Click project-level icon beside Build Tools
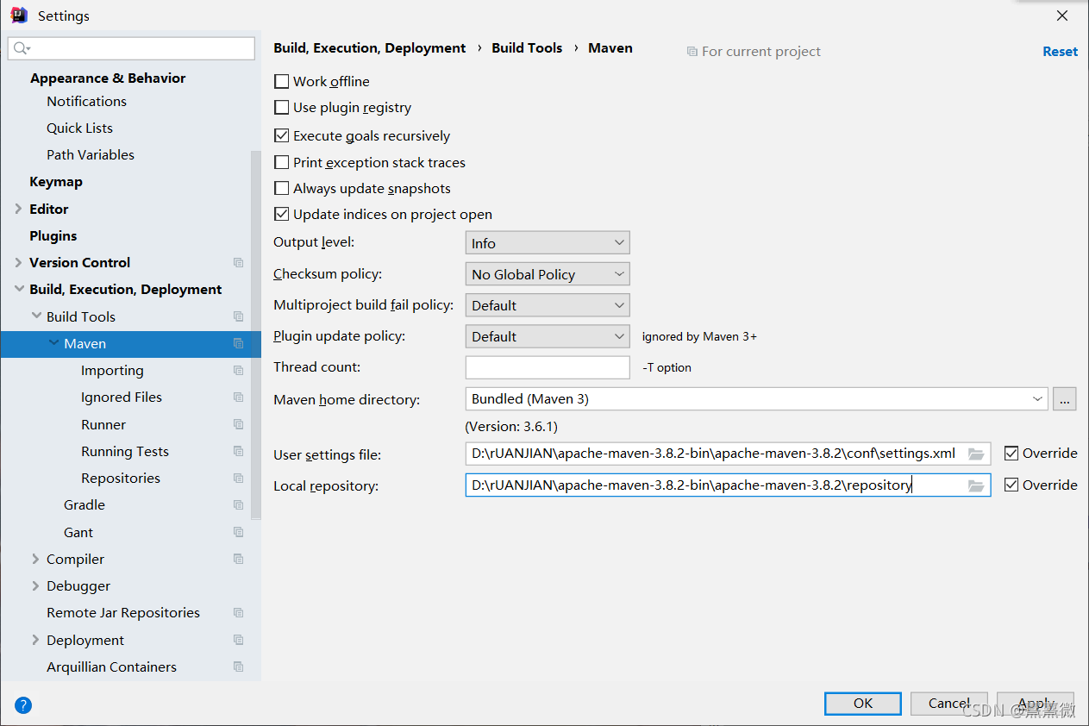The height and width of the screenshot is (726, 1089). [x=239, y=316]
